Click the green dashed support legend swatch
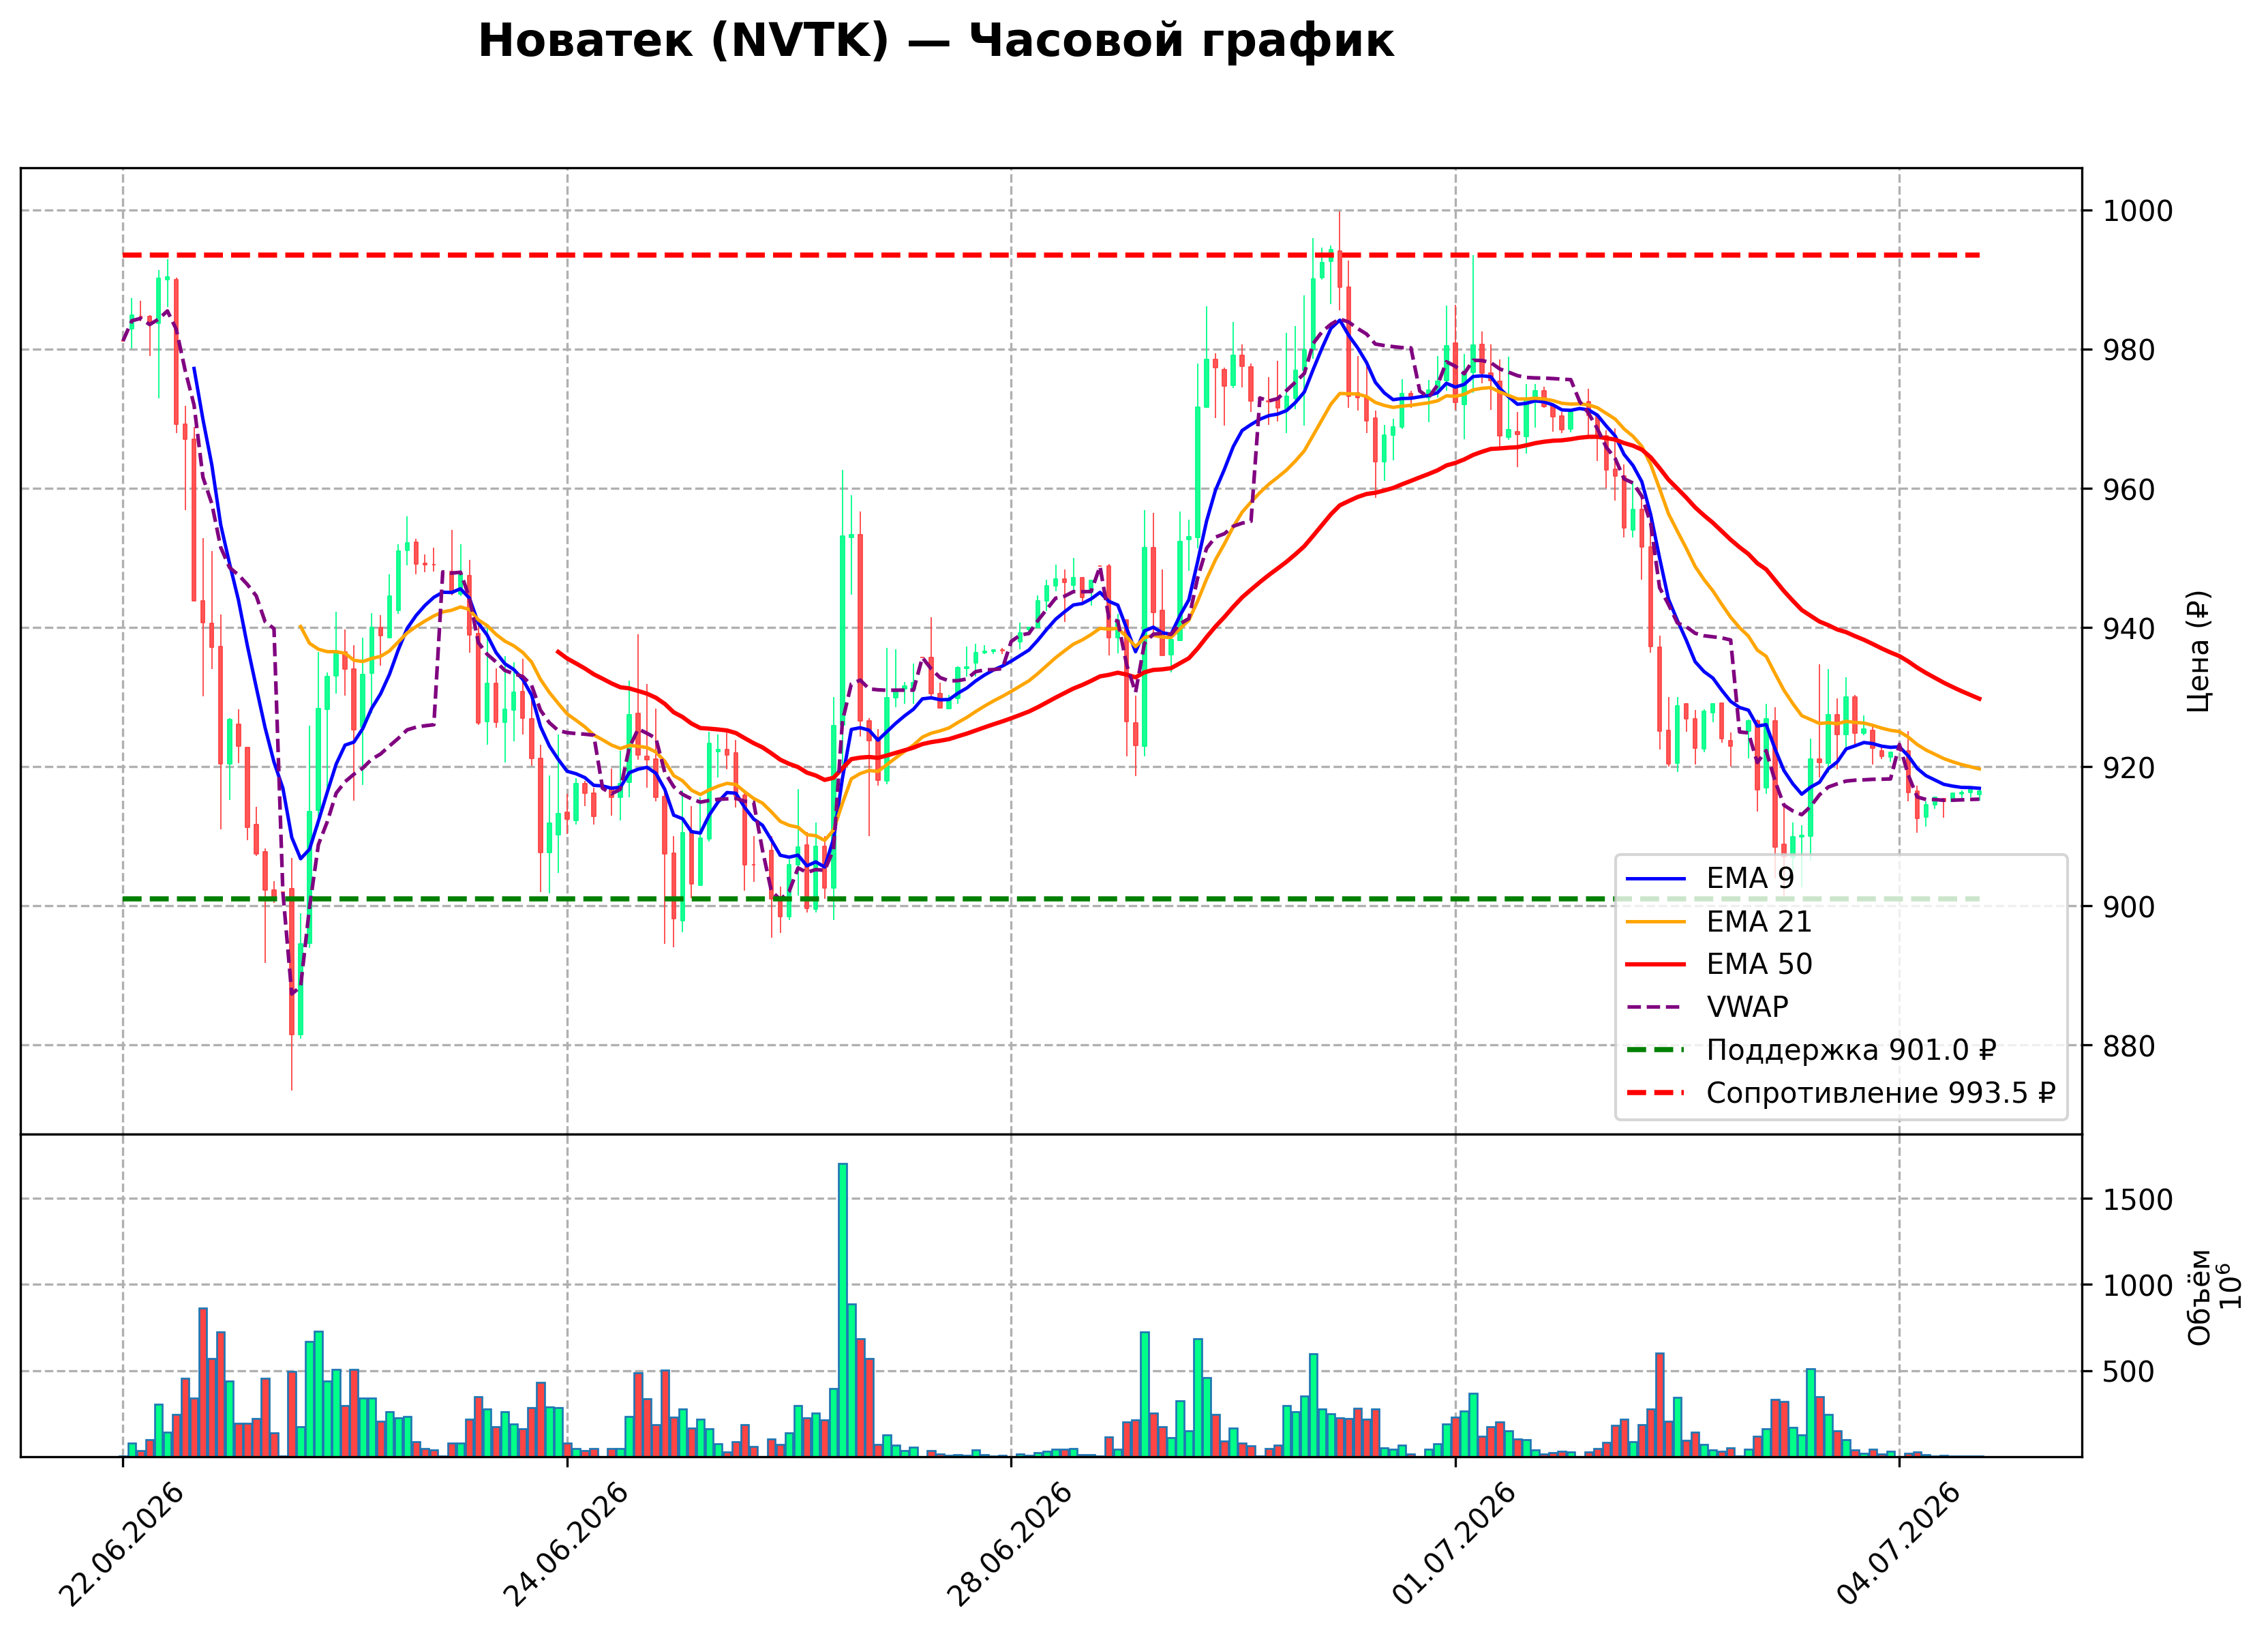 1656,1051
